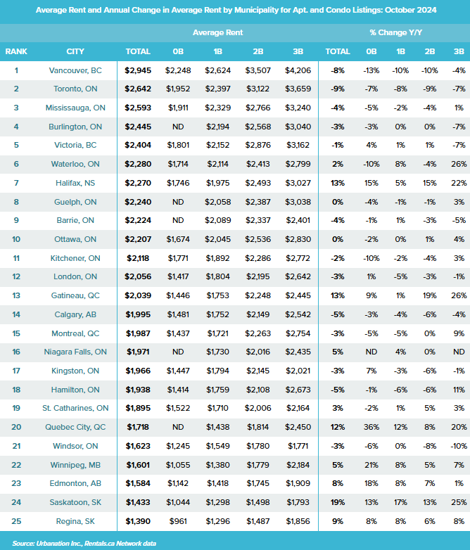Screen dimensions: 470x550
Task: Click Regina's 0B rent $961
Action: coord(178,521)
